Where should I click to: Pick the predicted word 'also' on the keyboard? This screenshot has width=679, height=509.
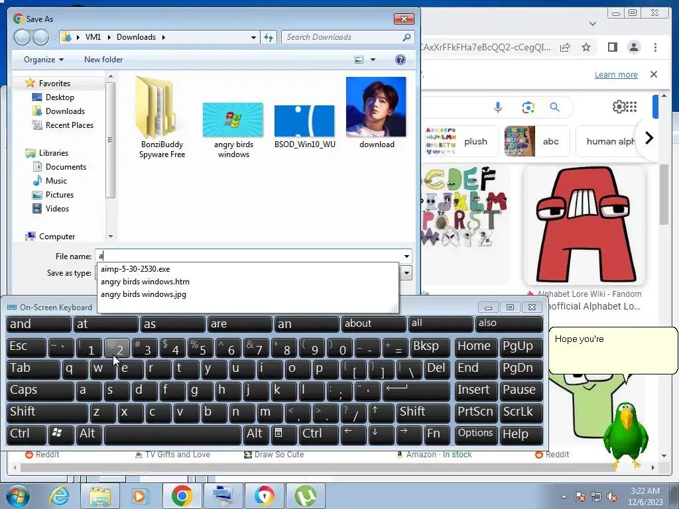509,323
